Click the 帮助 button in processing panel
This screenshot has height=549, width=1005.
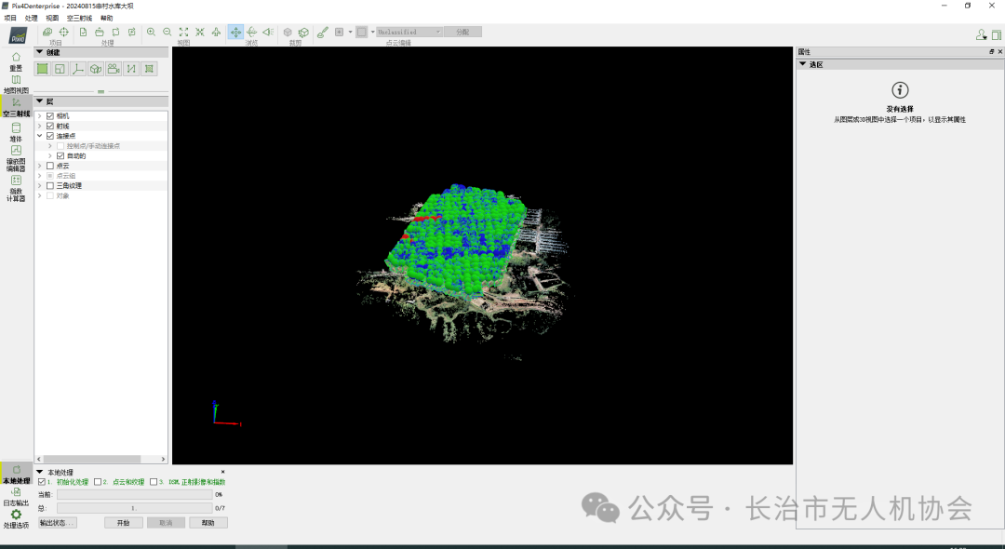coord(208,523)
